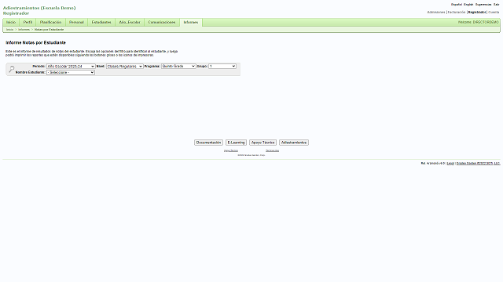Open the Registrador module link
This screenshot has width=503, height=282.
coord(477,13)
